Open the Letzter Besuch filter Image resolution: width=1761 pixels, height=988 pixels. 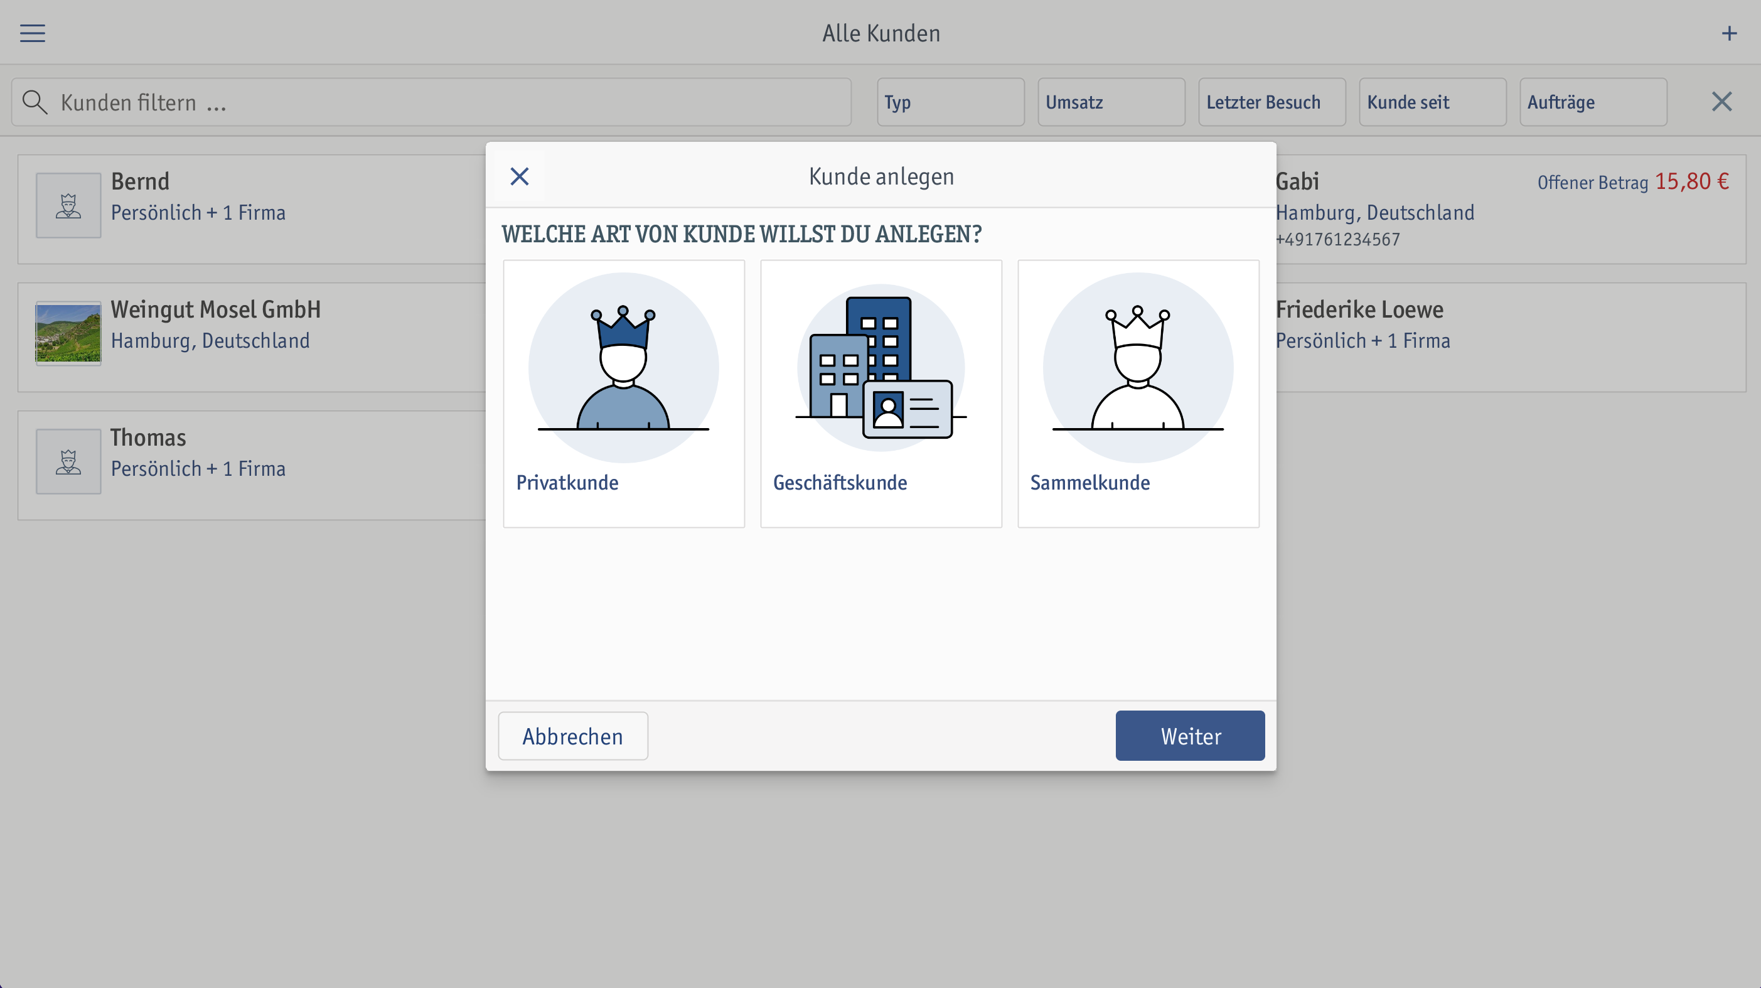click(x=1271, y=102)
